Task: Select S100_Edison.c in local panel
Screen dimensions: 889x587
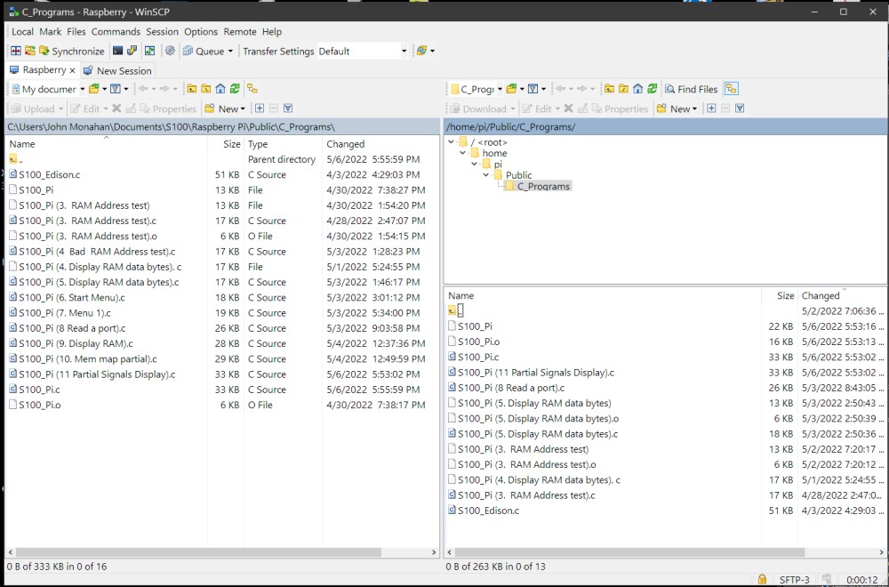Action: [x=49, y=174]
